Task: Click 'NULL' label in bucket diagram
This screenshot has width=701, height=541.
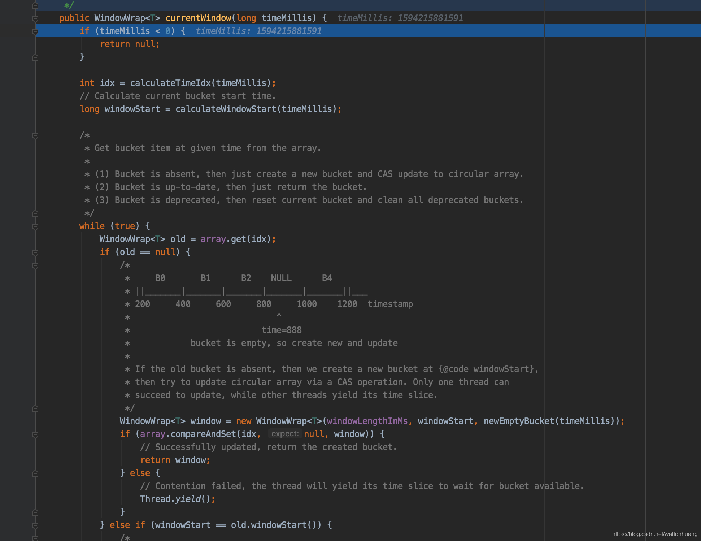Action: pyautogui.click(x=281, y=278)
